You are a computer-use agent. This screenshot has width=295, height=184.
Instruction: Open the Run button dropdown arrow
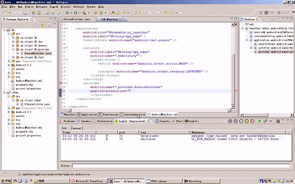coord(80,13)
